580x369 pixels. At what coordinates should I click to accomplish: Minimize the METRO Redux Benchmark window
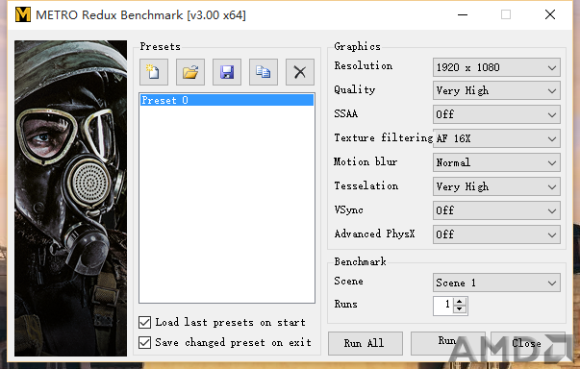pos(463,14)
